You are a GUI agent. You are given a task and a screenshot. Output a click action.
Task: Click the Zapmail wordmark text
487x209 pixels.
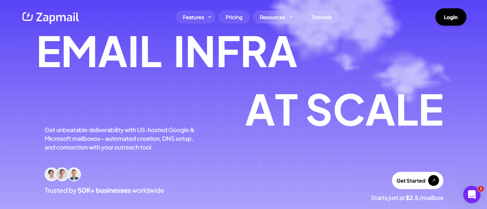coord(57,17)
